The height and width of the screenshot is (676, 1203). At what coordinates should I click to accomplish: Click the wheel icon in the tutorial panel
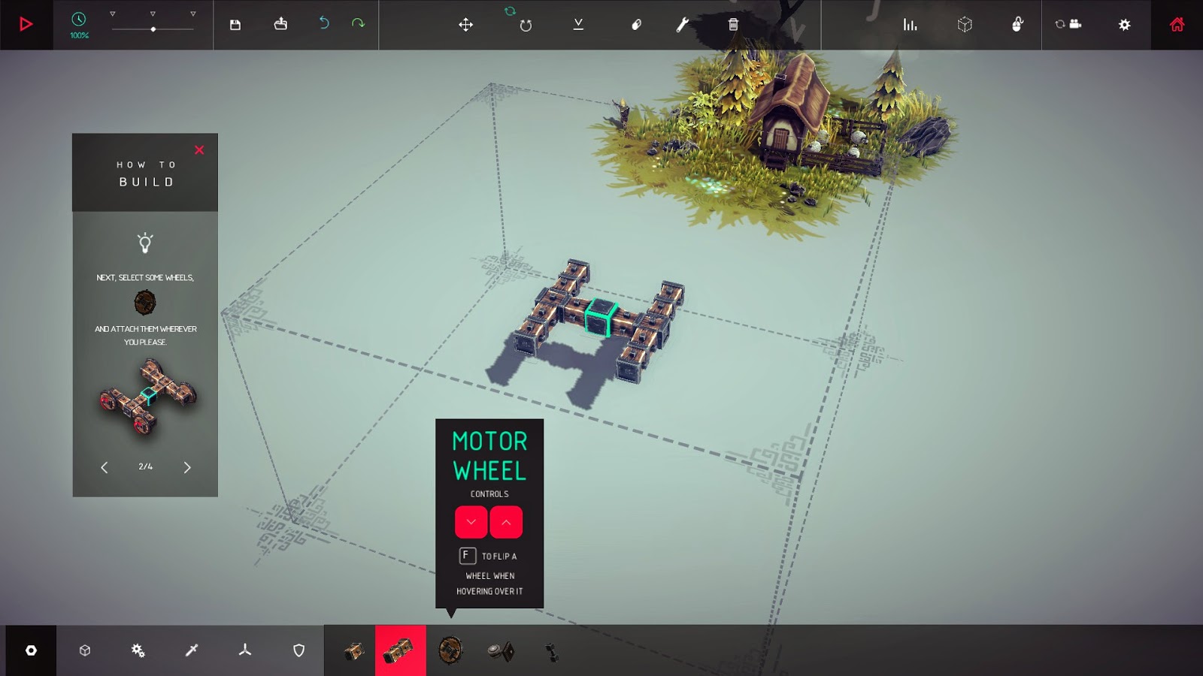click(145, 303)
